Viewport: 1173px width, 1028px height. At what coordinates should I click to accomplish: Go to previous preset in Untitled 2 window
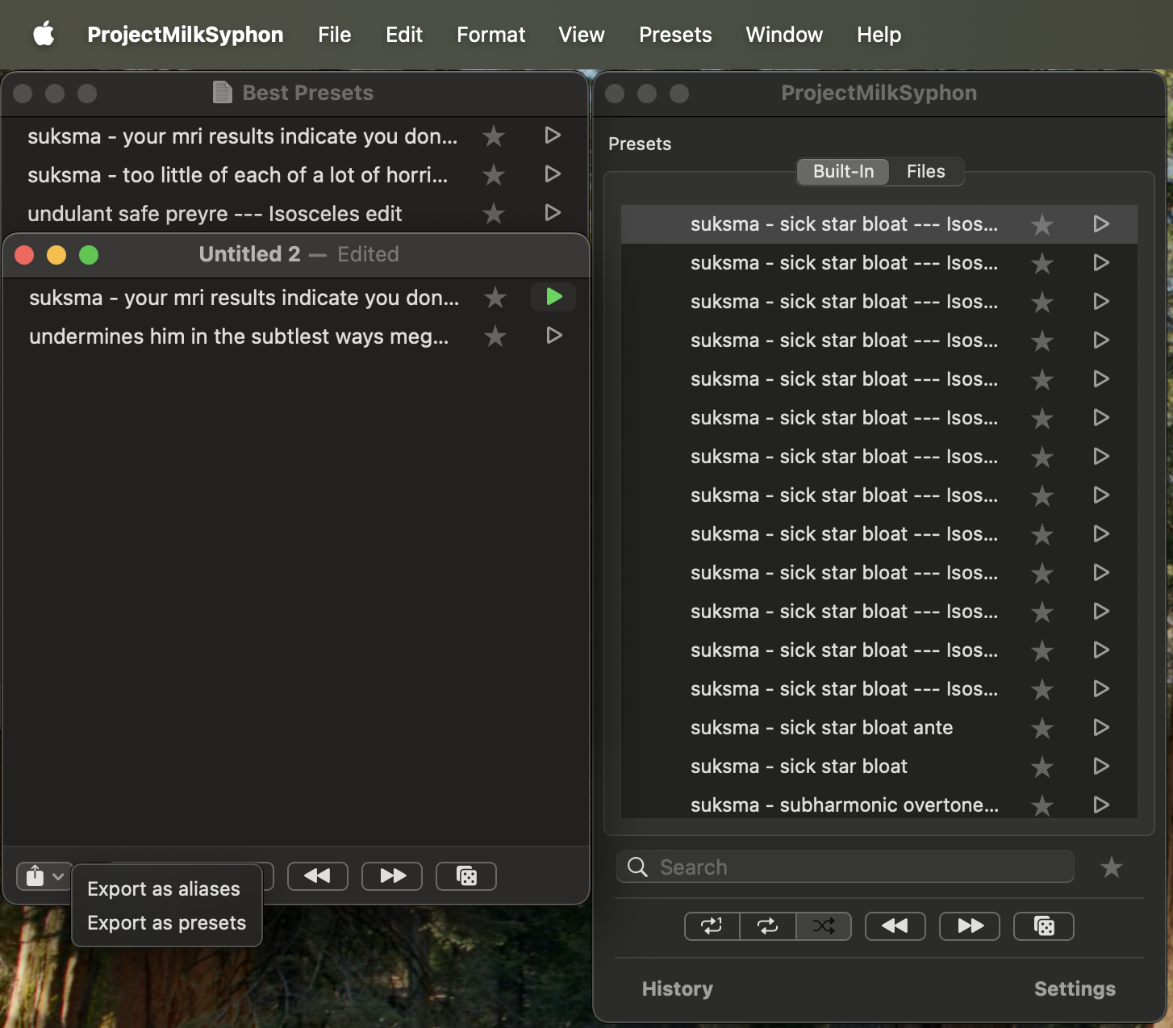(318, 876)
